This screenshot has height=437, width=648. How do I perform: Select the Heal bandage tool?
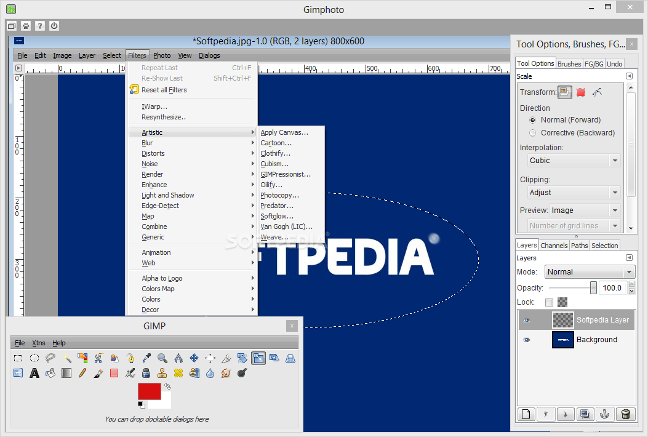[x=178, y=374]
